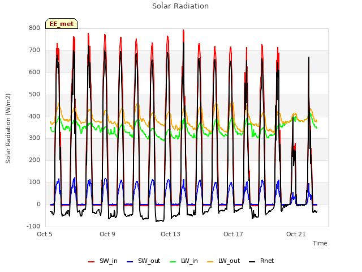
Task: Click the 600 y-axis tick label
Action: [x=35, y=72]
